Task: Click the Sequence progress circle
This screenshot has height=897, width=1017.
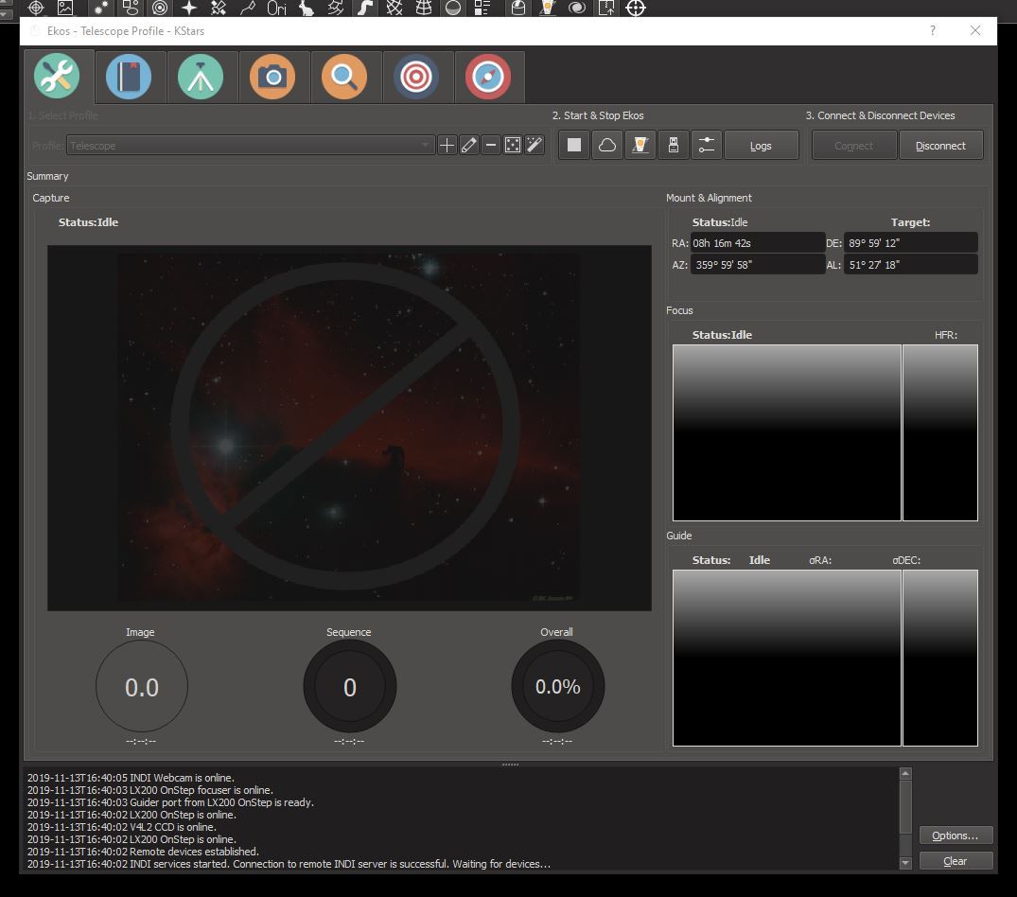Action: click(350, 686)
